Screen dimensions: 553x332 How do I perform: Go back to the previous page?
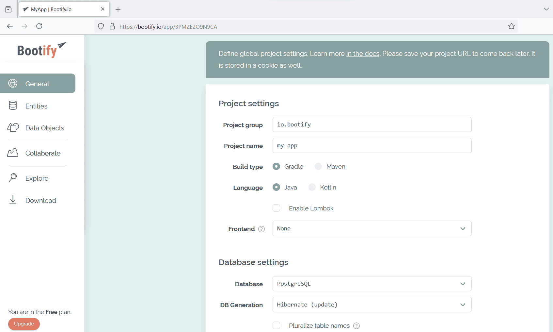[10, 26]
